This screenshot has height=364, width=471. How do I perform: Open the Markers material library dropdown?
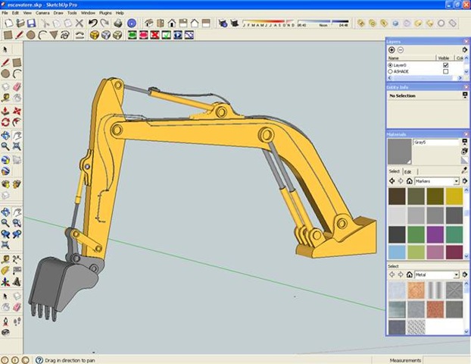[457, 181]
